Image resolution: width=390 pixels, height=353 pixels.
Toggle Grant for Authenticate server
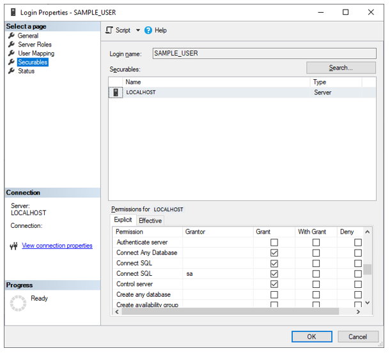[274, 243]
